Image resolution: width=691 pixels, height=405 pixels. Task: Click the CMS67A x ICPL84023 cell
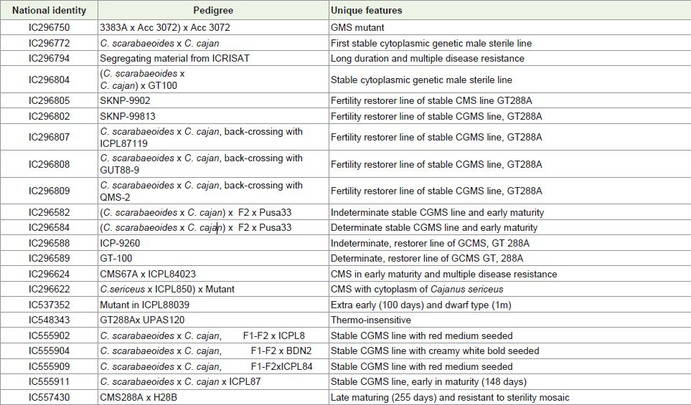[213, 274]
